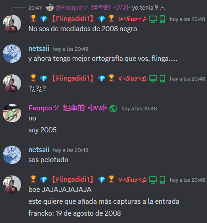The image size is (207, 223).
Task: Click the message 'soy 2005'
Action: tap(43, 130)
